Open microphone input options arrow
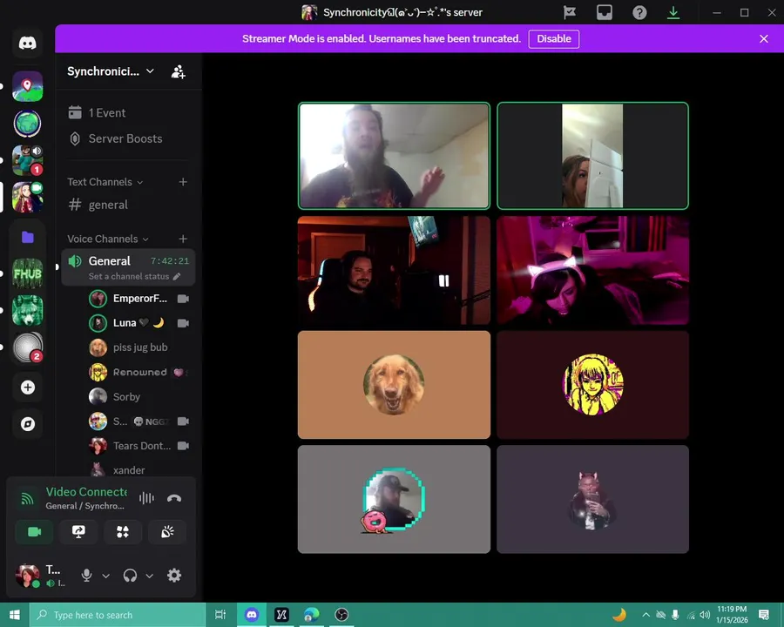The image size is (784, 627). click(106, 576)
